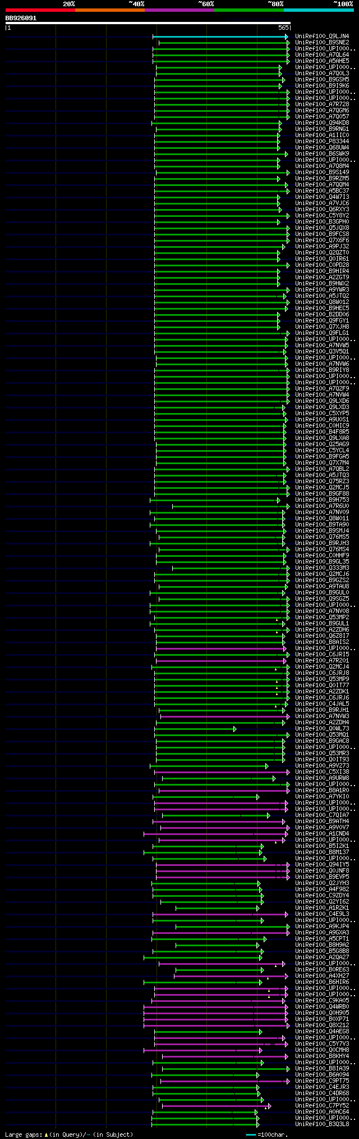The width and height of the screenshot is (359, 1139).
Task: Select subject label UniRef100_C0HIC9
Action: click(322, 426)
